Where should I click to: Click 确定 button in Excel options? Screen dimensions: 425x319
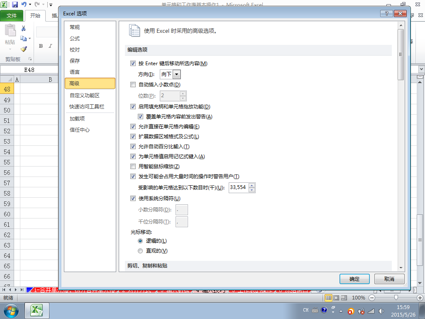(x=354, y=279)
